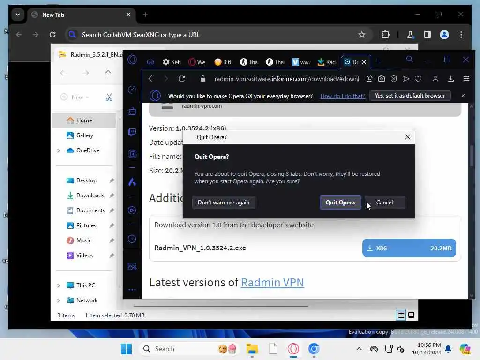Image resolution: width=480 pixels, height=360 pixels.
Task: Expand This PC tree node
Action: tap(58, 285)
